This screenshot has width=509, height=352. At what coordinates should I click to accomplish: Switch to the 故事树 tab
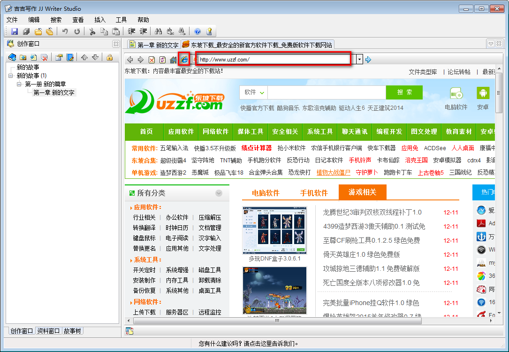coord(72,331)
